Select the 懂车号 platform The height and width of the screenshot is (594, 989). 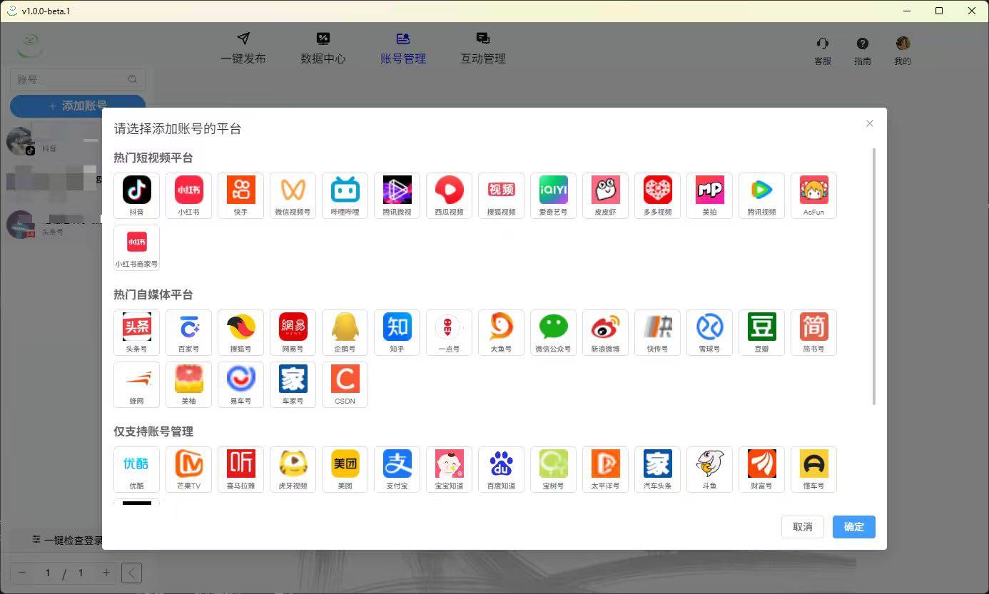point(813,469)
